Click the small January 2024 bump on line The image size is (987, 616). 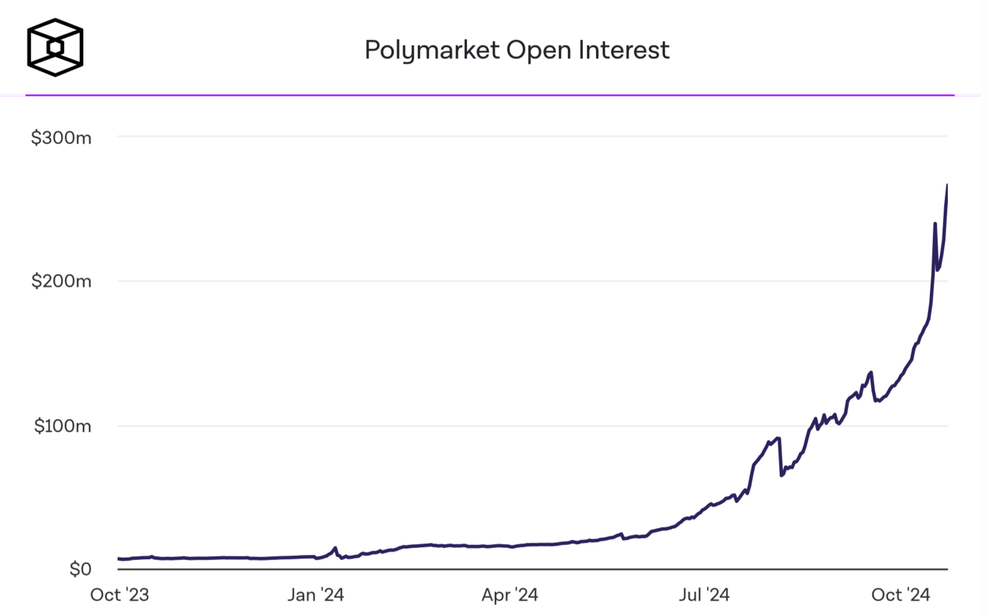point(335,548)
